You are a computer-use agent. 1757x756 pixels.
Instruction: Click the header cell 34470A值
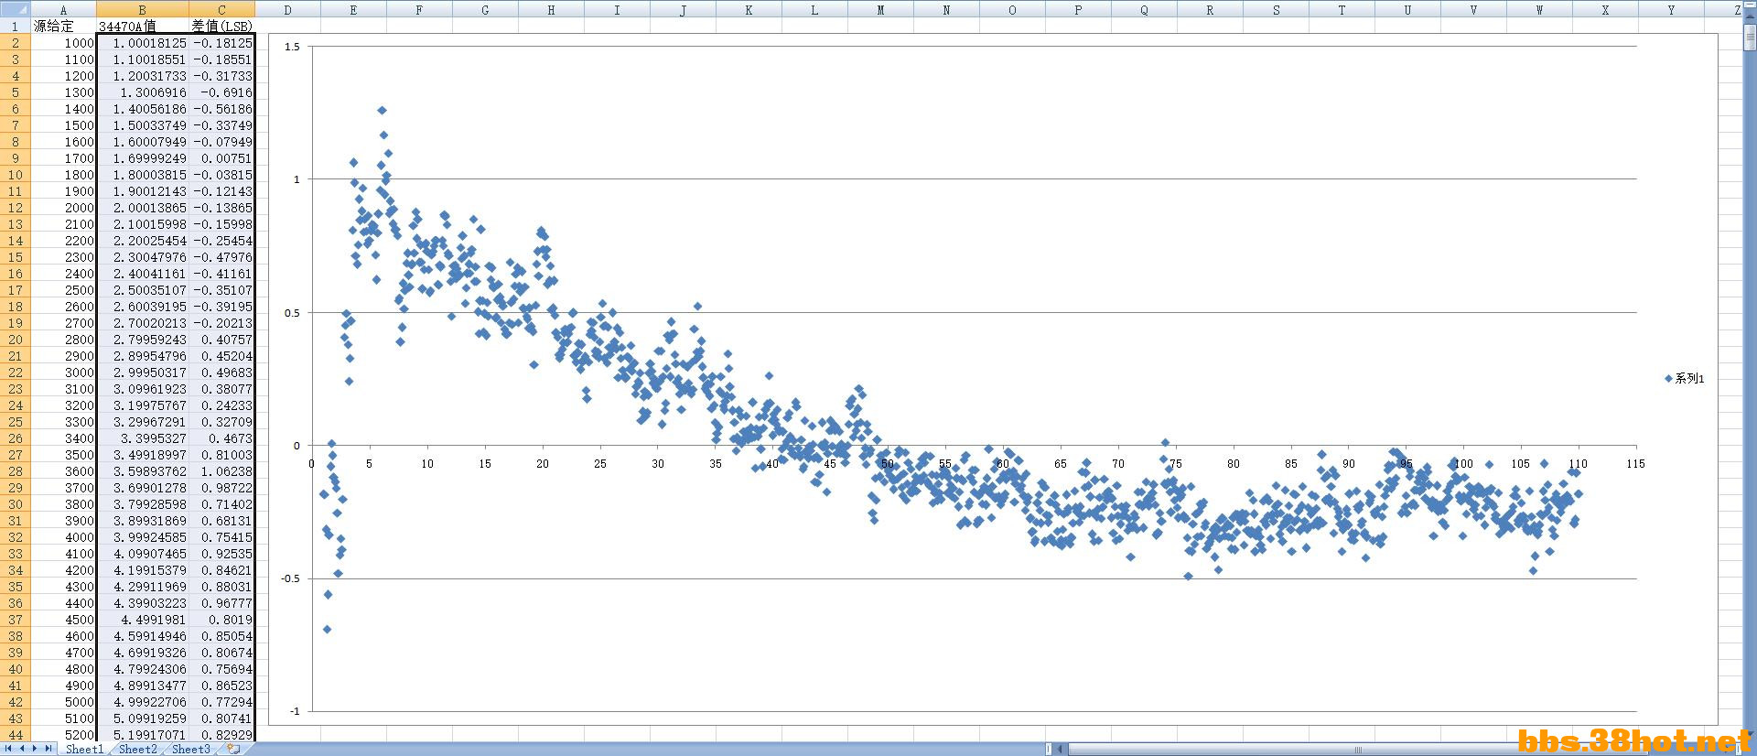(x=142, y=27)
